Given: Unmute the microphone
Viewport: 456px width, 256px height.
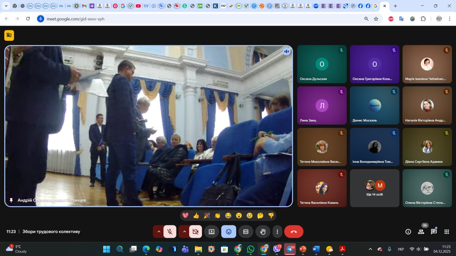Looking at the screenshot, I should coord(170,231).
